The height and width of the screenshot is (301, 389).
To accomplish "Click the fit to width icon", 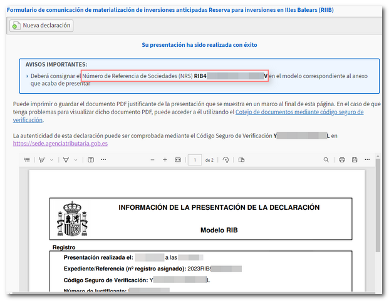I will pyautogui.click(x=178, y=160).
